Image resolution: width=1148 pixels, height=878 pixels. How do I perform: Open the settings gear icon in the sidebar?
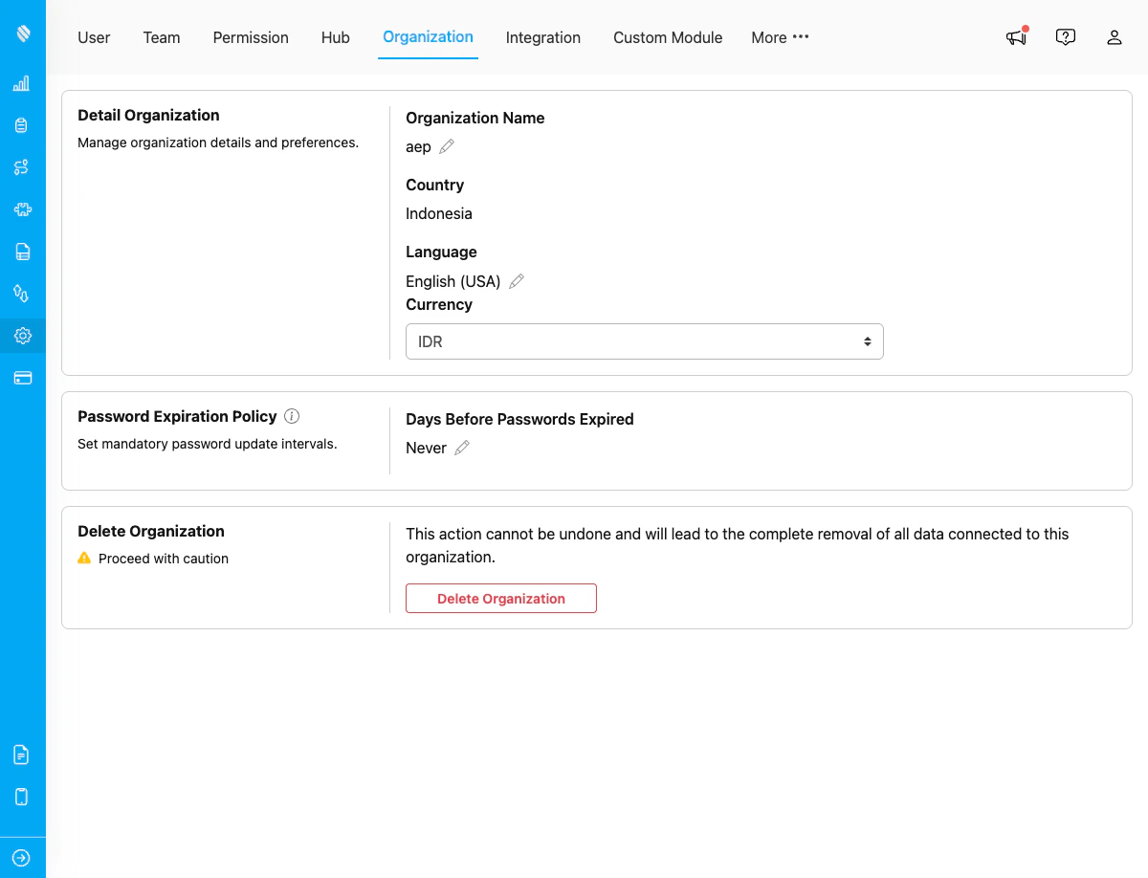[22, 336]
